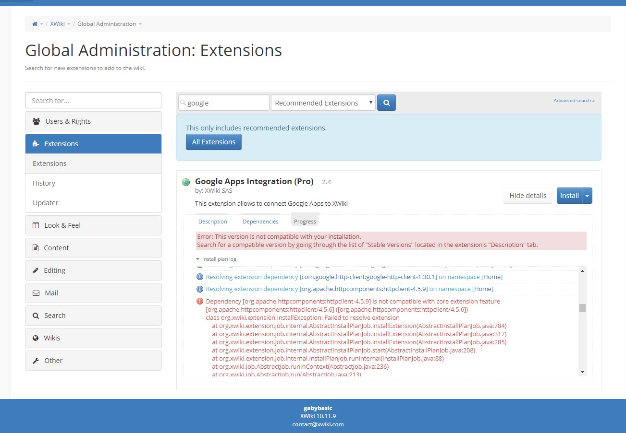Select the Extensions sub-item in sidebar

[x=93, y=164]
